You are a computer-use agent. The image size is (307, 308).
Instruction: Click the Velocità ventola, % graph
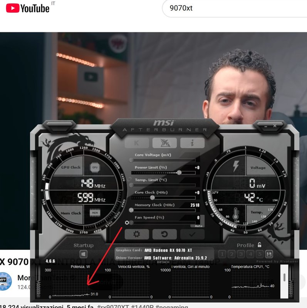tap(131, 283)
